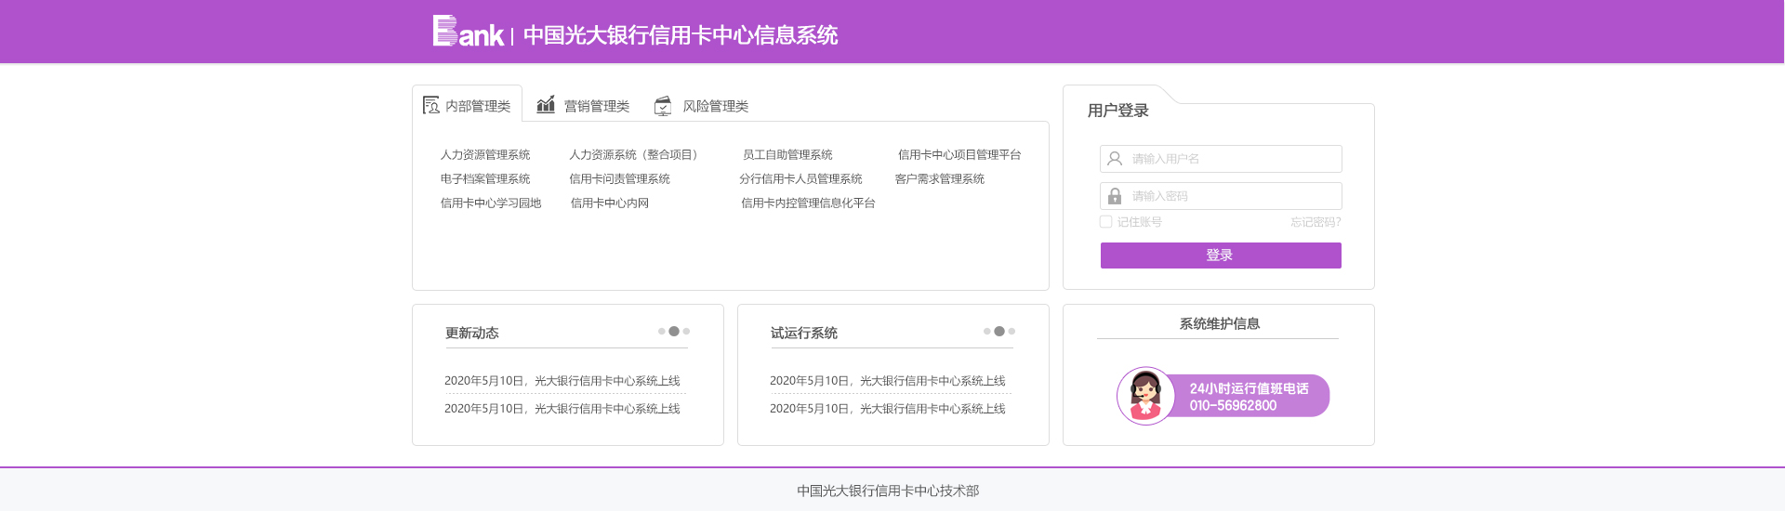Open 信用卡内控管理信息化平台 link

pos(808,203)
